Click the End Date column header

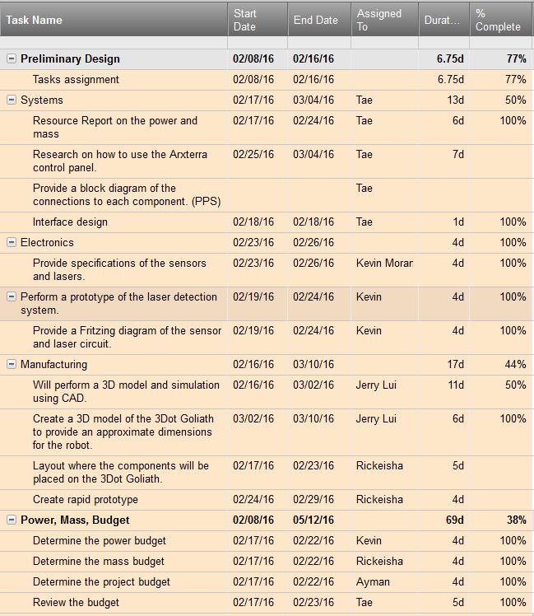tap(319, 20)
